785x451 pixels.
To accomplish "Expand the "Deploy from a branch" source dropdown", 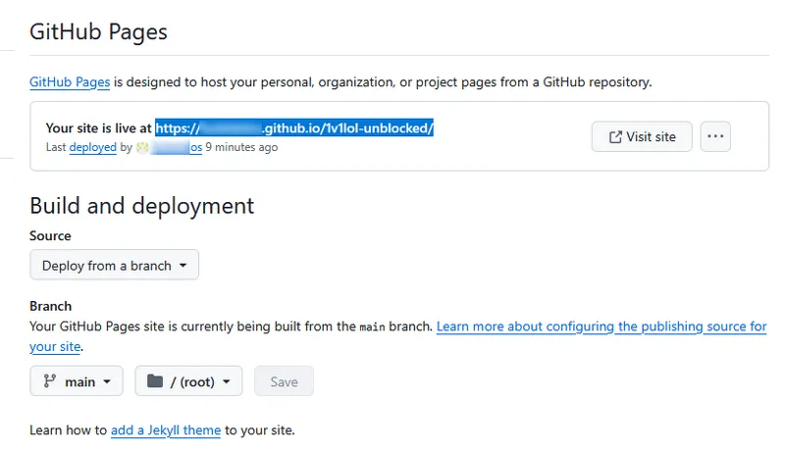I will (x=114, y=266).
